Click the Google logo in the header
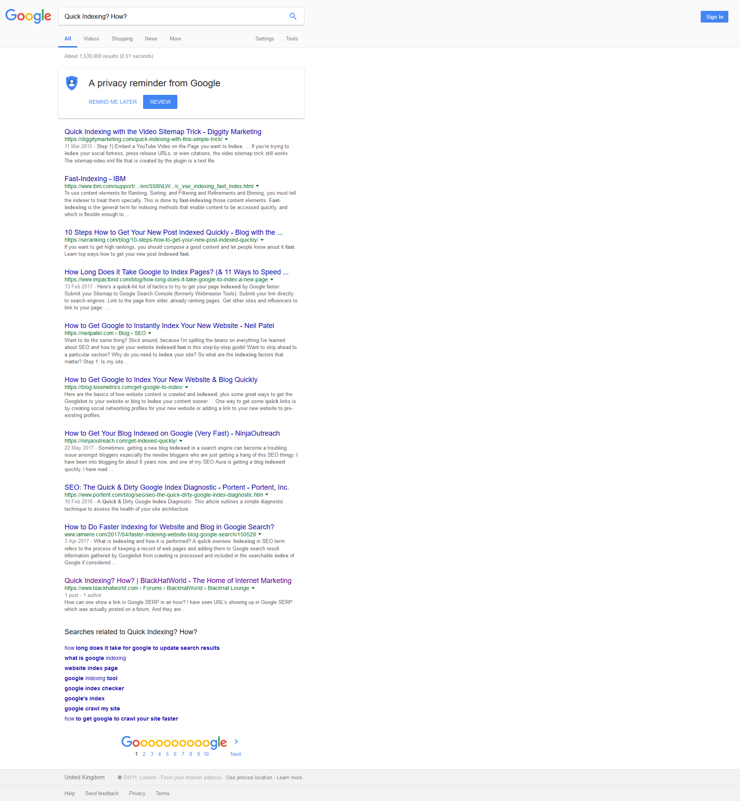 click(28, 16)
